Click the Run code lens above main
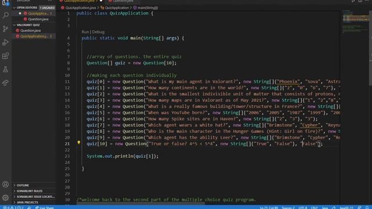This screenshot has height=209, width=372. [x=85, y=32]
